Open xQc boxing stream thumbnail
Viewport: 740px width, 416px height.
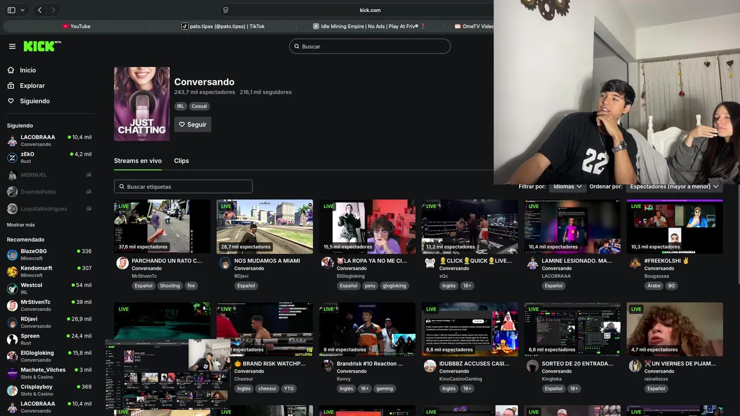tap(469, 226)
